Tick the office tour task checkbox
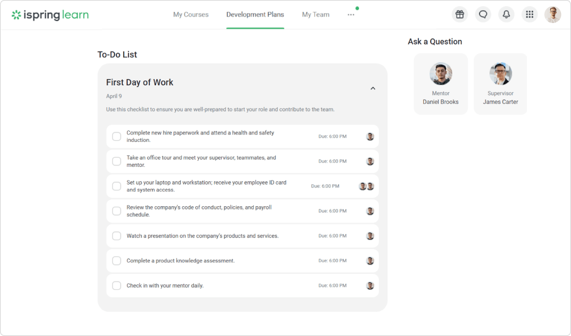Image resolution: width=571 pixels, height=336 pixels. point(117,161)
